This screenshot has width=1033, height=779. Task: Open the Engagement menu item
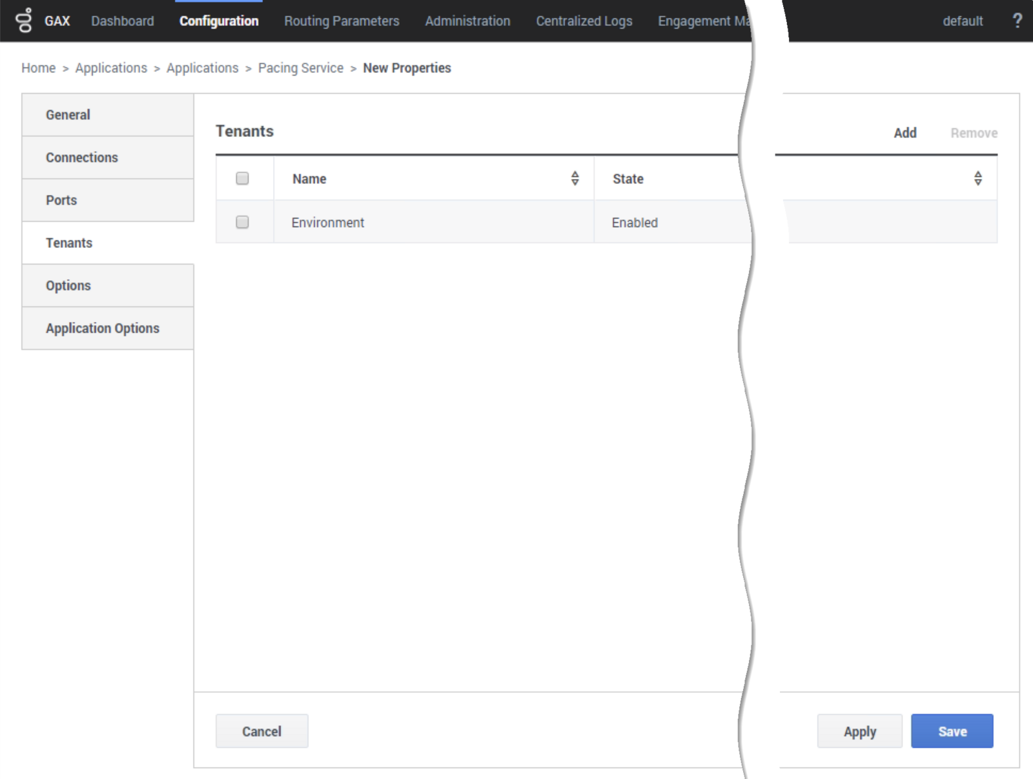coord(704,21)
